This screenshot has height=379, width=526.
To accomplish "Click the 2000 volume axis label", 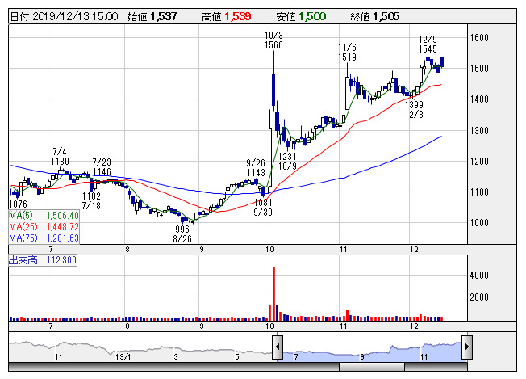I will [479, 297].
